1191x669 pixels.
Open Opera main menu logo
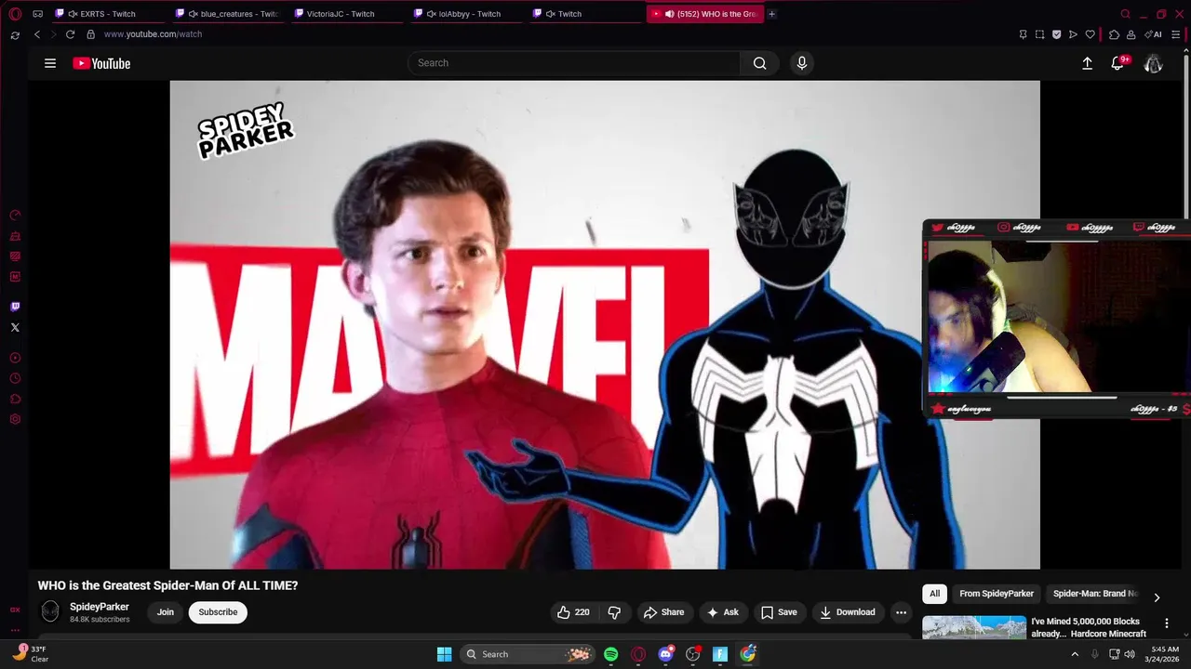[x=15, y=14]
